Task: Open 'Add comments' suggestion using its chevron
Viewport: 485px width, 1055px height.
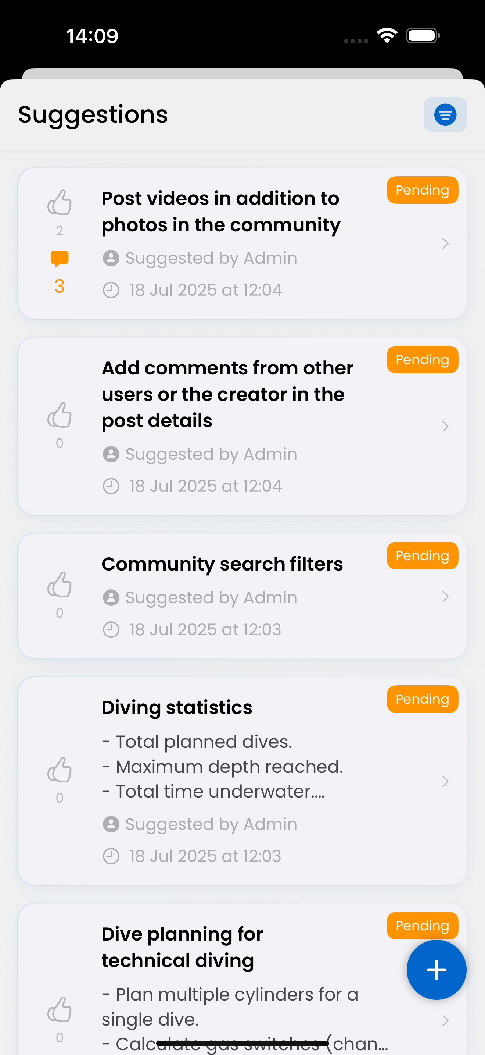Action: (x=445, y=426)
